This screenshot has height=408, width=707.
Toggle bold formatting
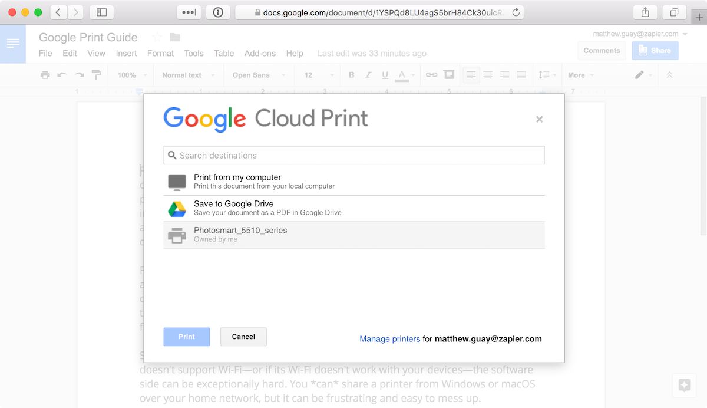point(352,75)
